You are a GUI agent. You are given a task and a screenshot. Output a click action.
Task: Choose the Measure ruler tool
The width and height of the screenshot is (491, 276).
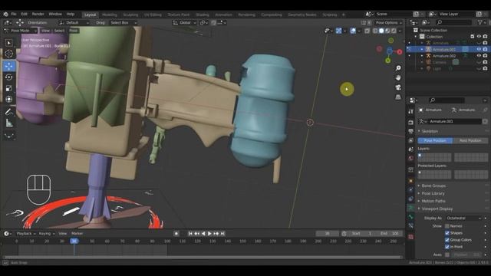pyautogui.click(x=8, y=123)
